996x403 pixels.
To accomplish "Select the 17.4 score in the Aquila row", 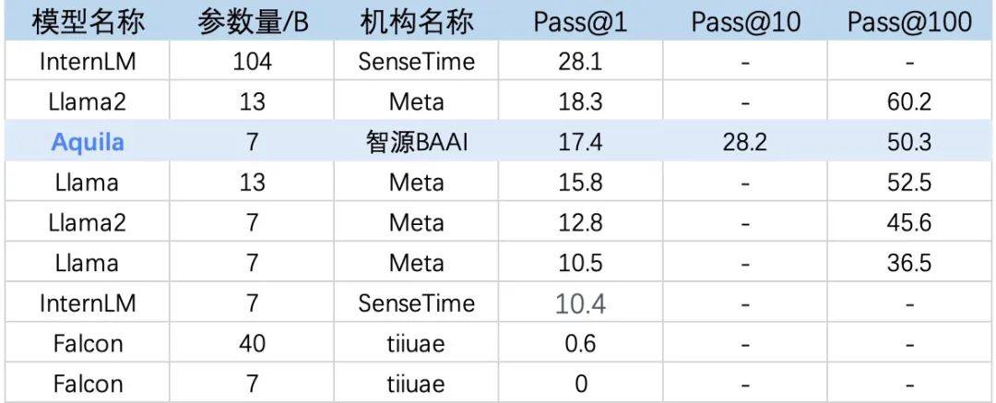I will point(580,142).
